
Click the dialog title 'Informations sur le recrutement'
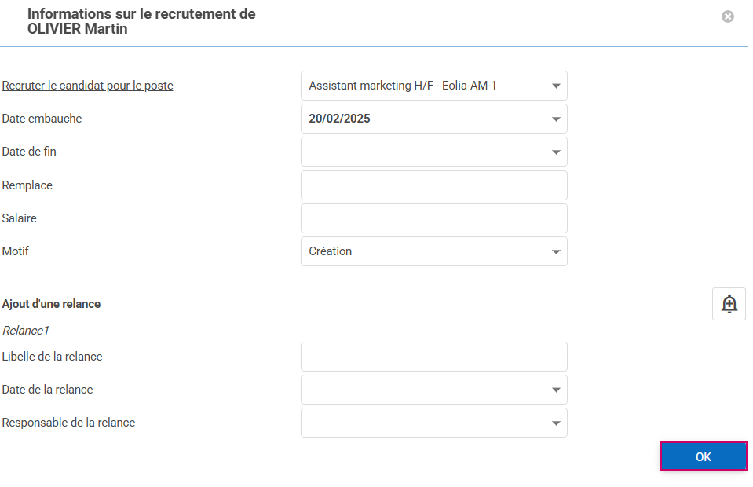pyautogui.click(x=141, y=14)
